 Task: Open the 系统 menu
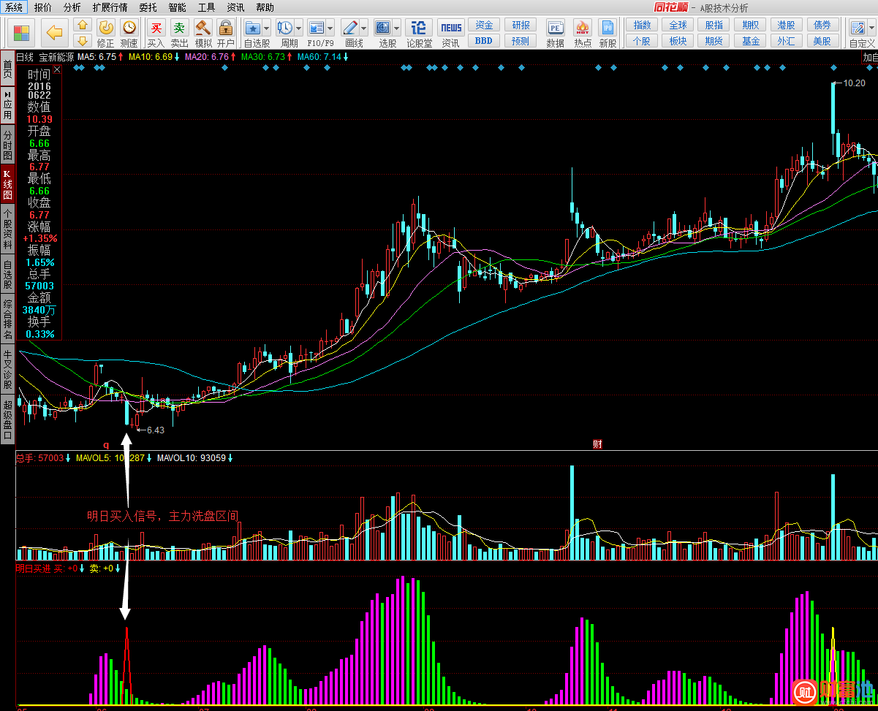tap(14, 7)
